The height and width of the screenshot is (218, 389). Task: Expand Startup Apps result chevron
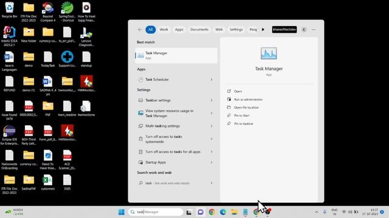212,162
